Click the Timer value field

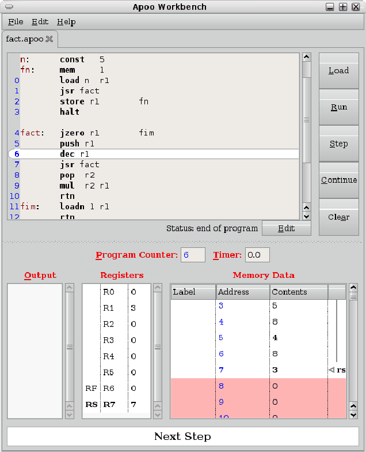click(257, 255)
